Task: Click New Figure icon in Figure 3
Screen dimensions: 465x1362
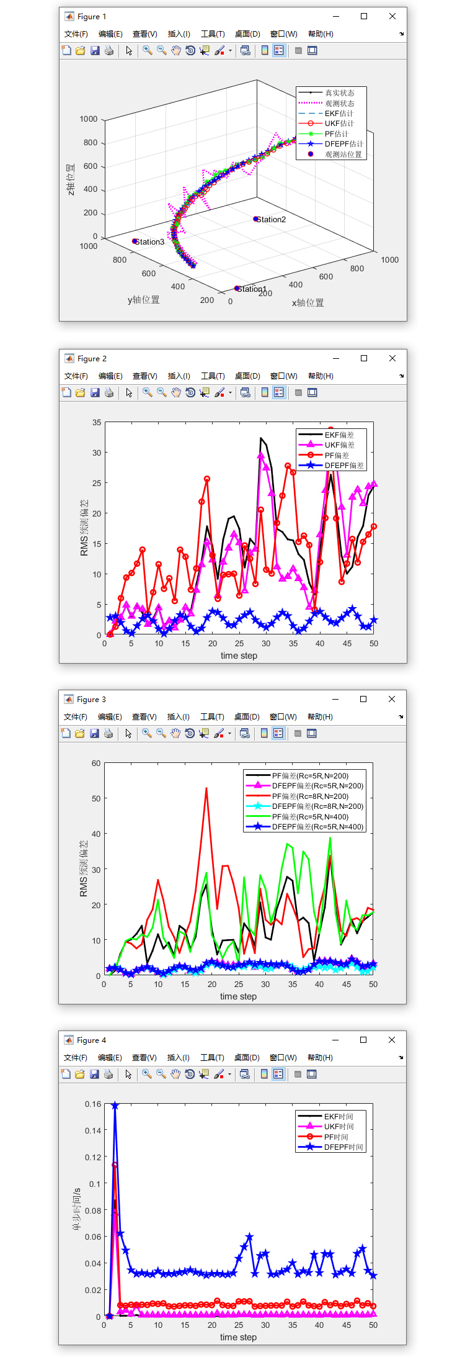Action: click(x=66, y=733)
